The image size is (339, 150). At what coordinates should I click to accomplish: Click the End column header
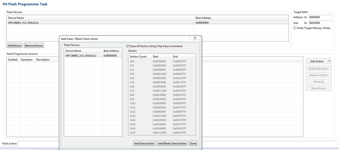[181, 57]
